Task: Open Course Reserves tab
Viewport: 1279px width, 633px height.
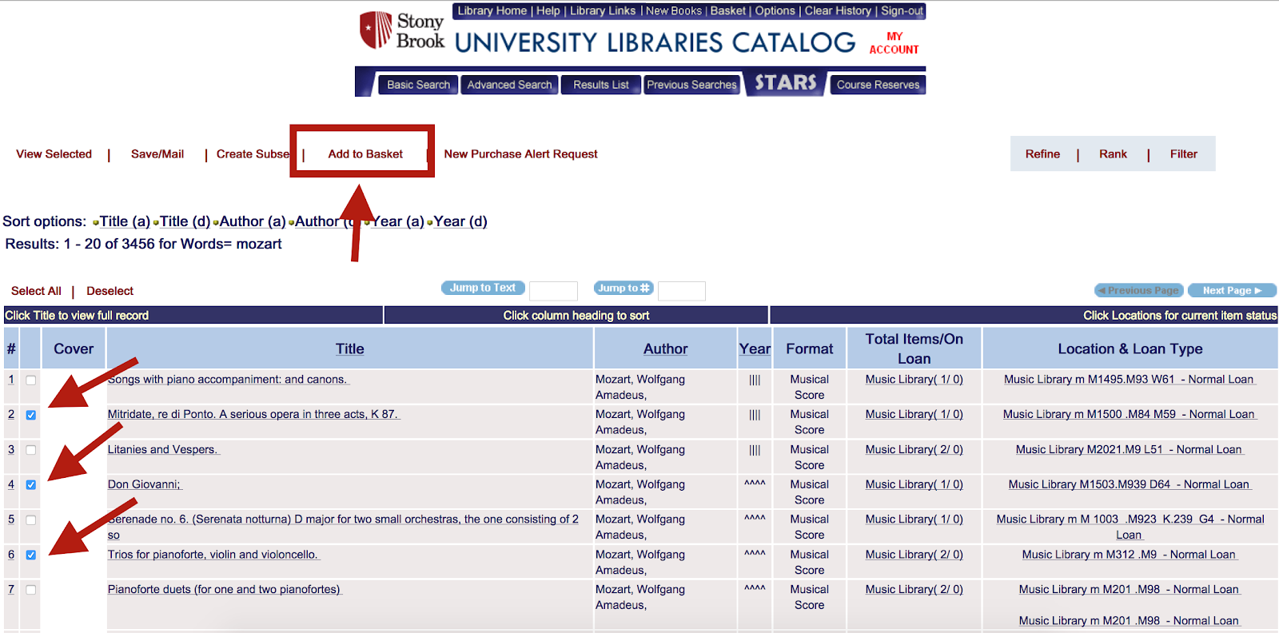Action: pyautogui.click(x=878, y=85)
